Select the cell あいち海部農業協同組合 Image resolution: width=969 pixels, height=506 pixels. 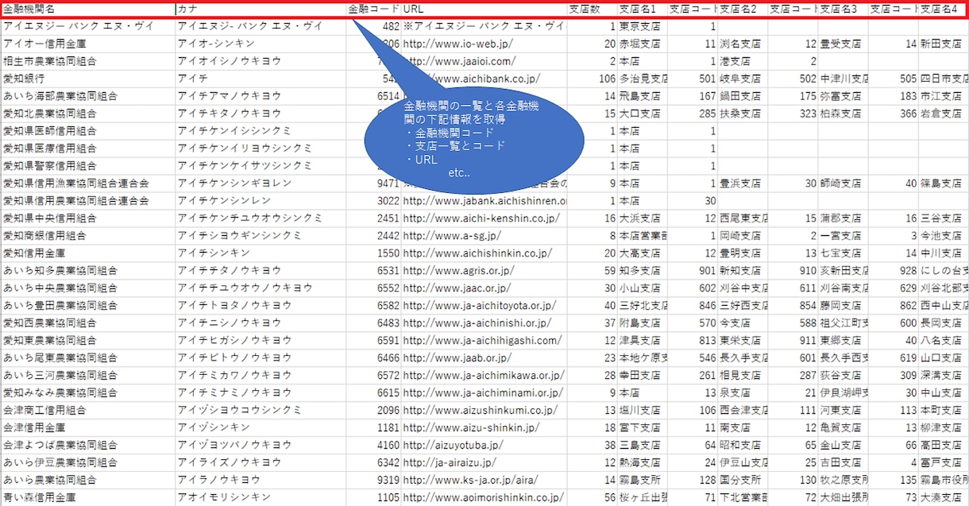coord(87,96)
